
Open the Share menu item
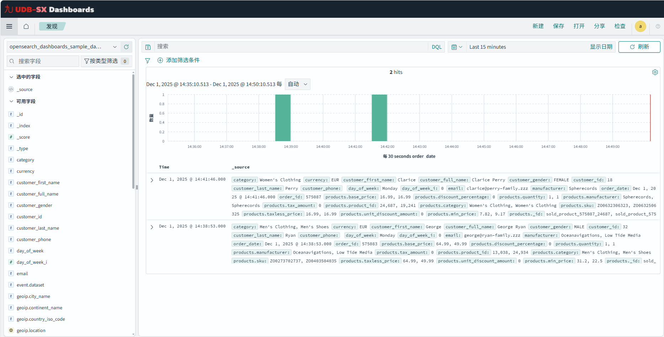tap(599, 26)
